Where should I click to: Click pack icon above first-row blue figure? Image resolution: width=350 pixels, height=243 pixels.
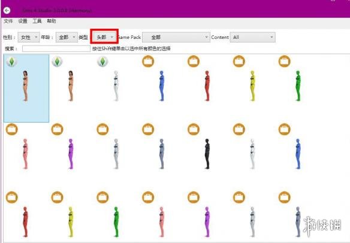148,61
